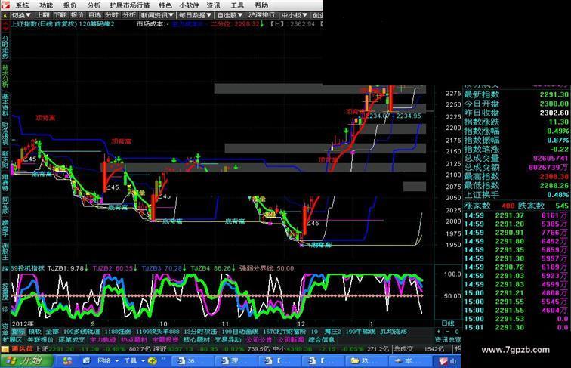
Task: Open 切换 dropdown
Action: click(x=20, y=15)
